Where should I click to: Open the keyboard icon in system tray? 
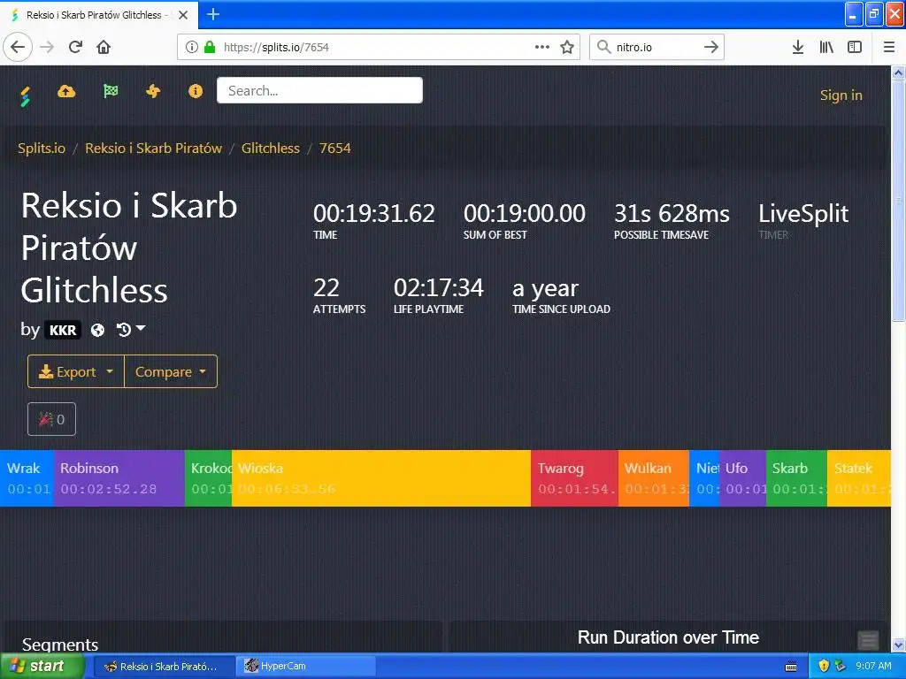791,667
